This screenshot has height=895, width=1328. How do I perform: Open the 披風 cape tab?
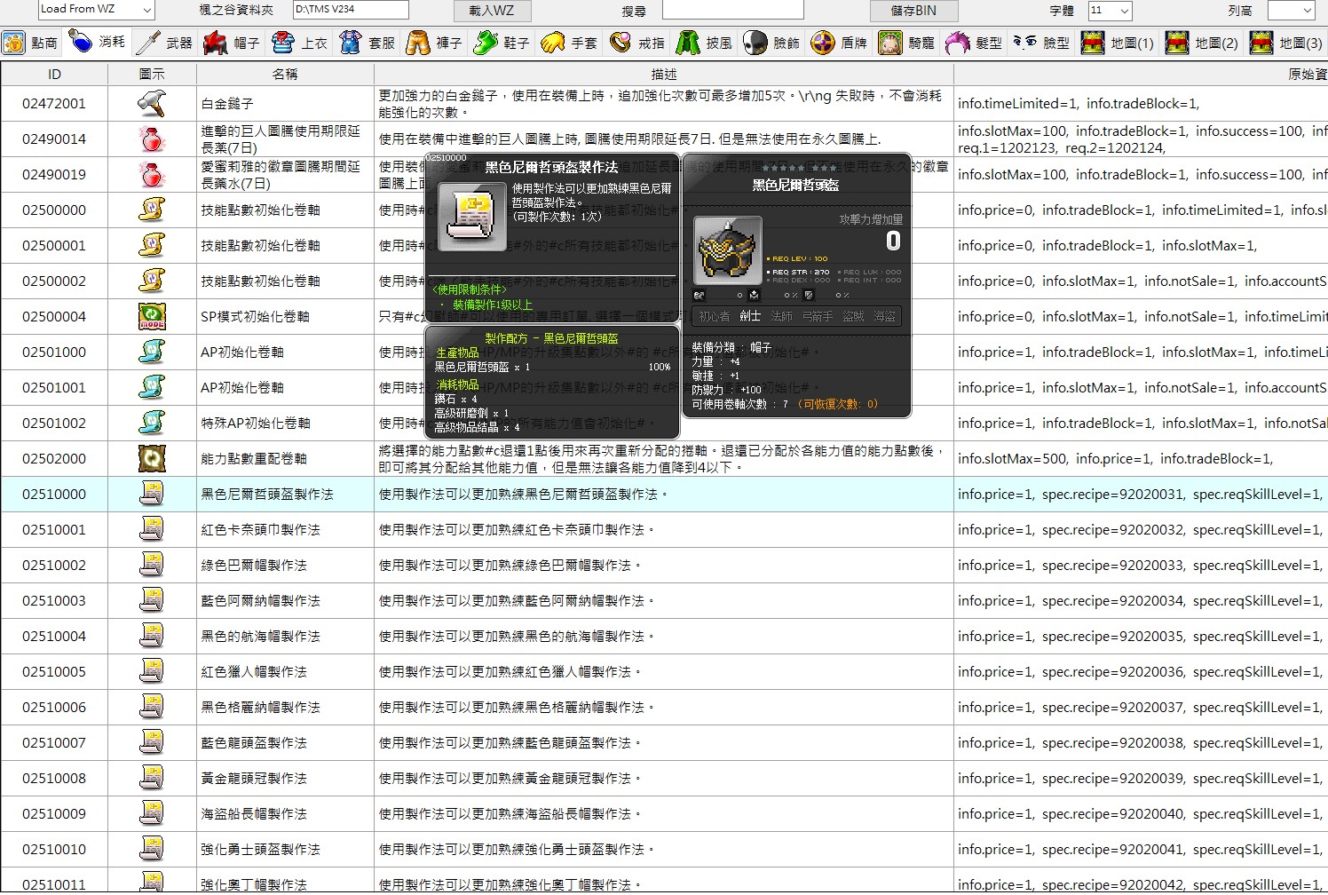click(704, 43)
